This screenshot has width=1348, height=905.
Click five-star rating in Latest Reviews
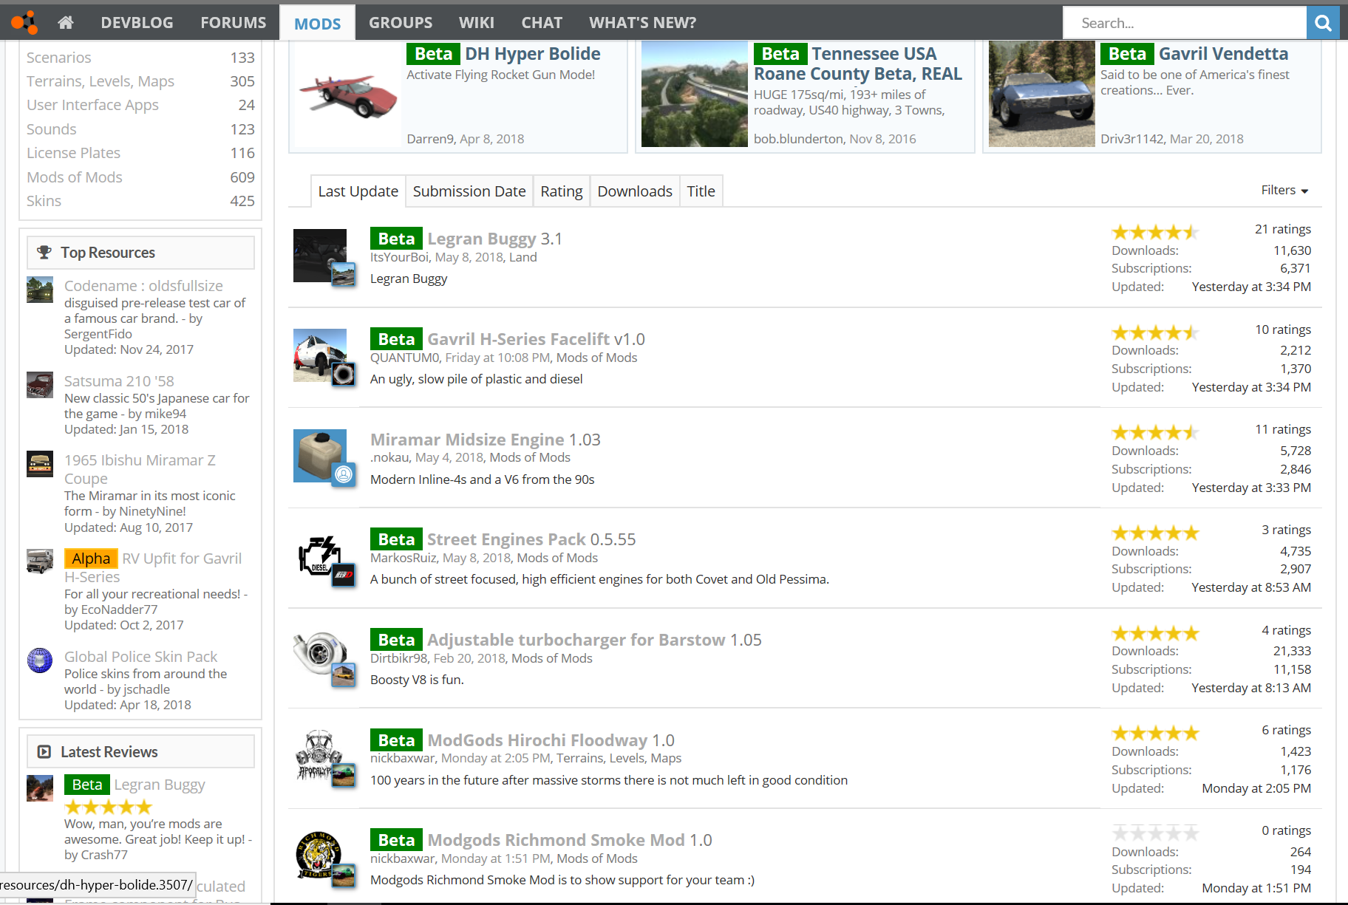click(108, 807)
